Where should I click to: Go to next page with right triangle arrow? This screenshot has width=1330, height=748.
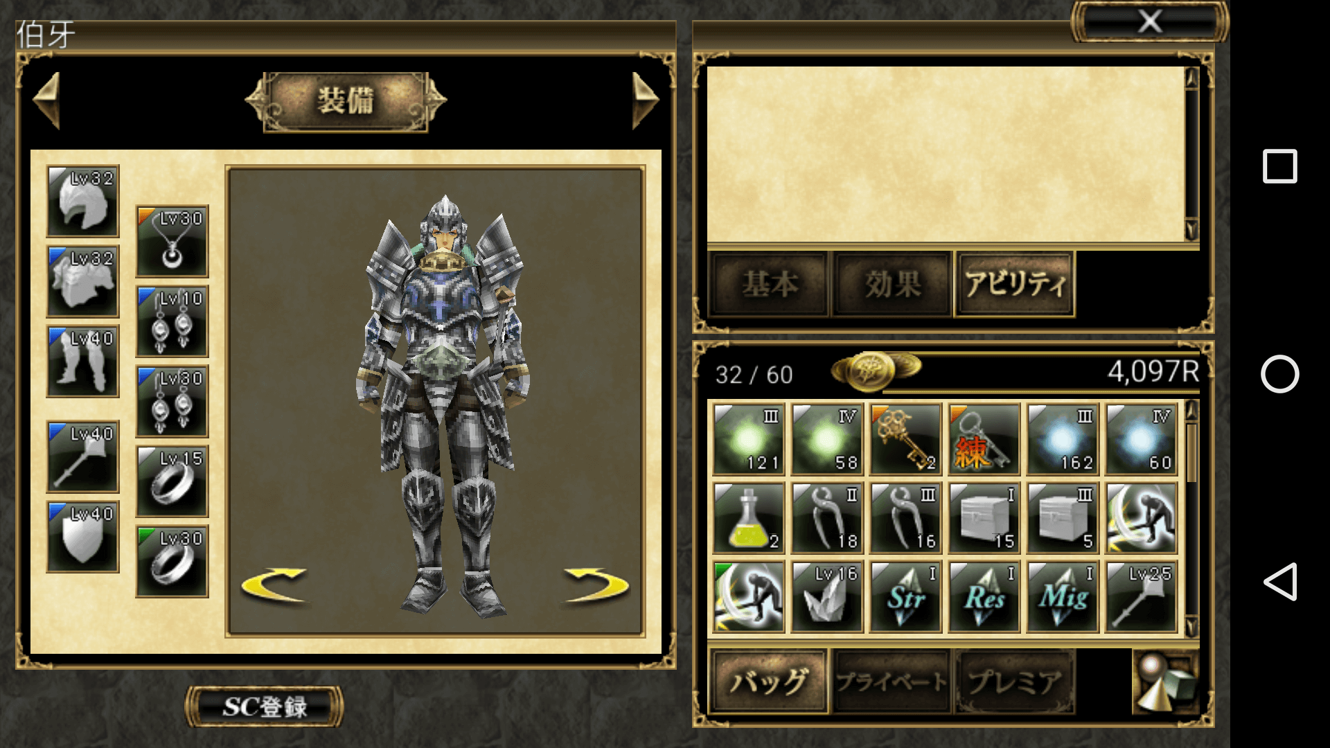click(x=645, y=100)
